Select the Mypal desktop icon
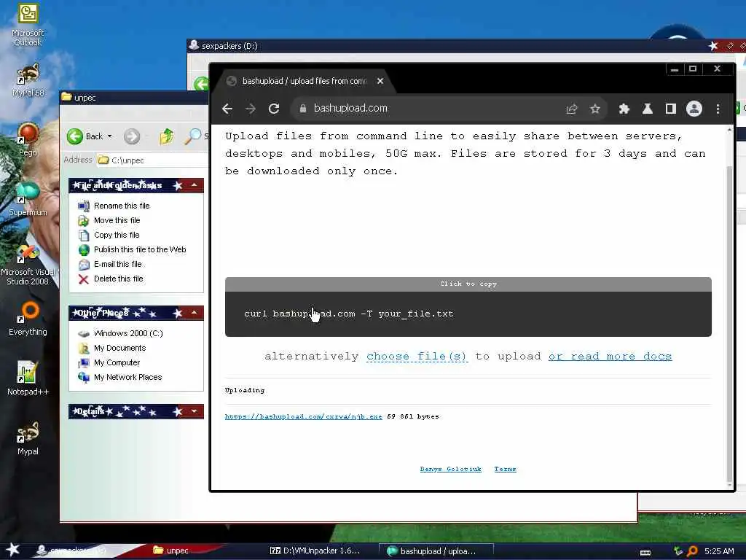Viewport: 746px width, 560px height. point(28,438)
